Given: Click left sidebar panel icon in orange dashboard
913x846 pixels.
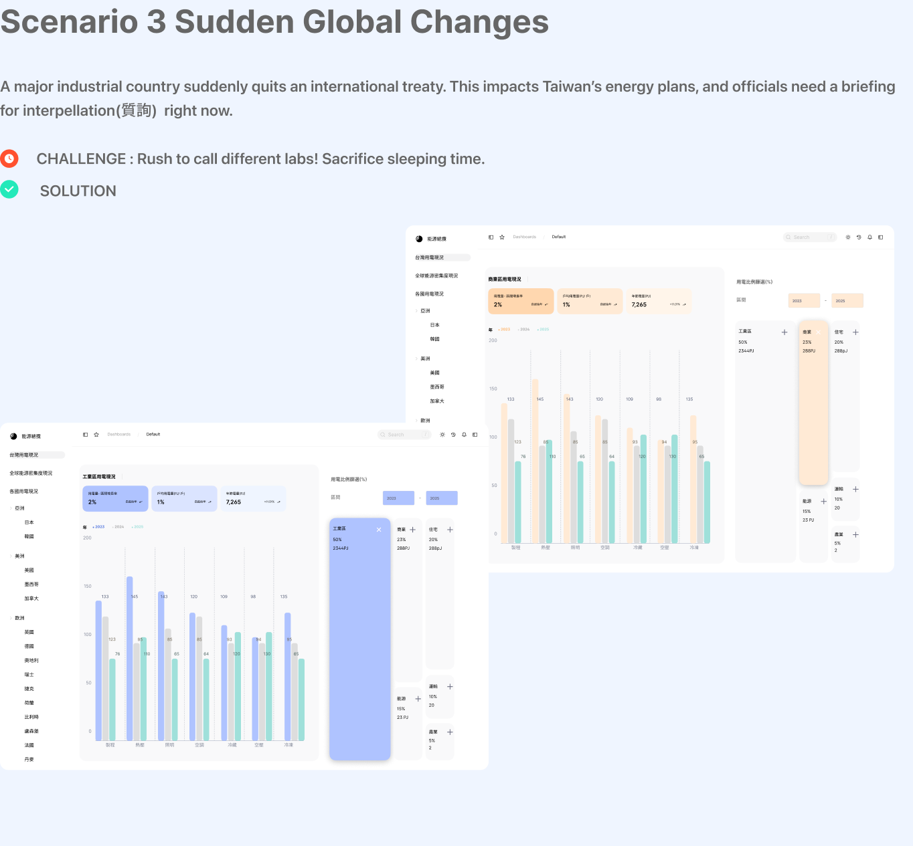Looking at the screenshot, I should coord(491,237).
